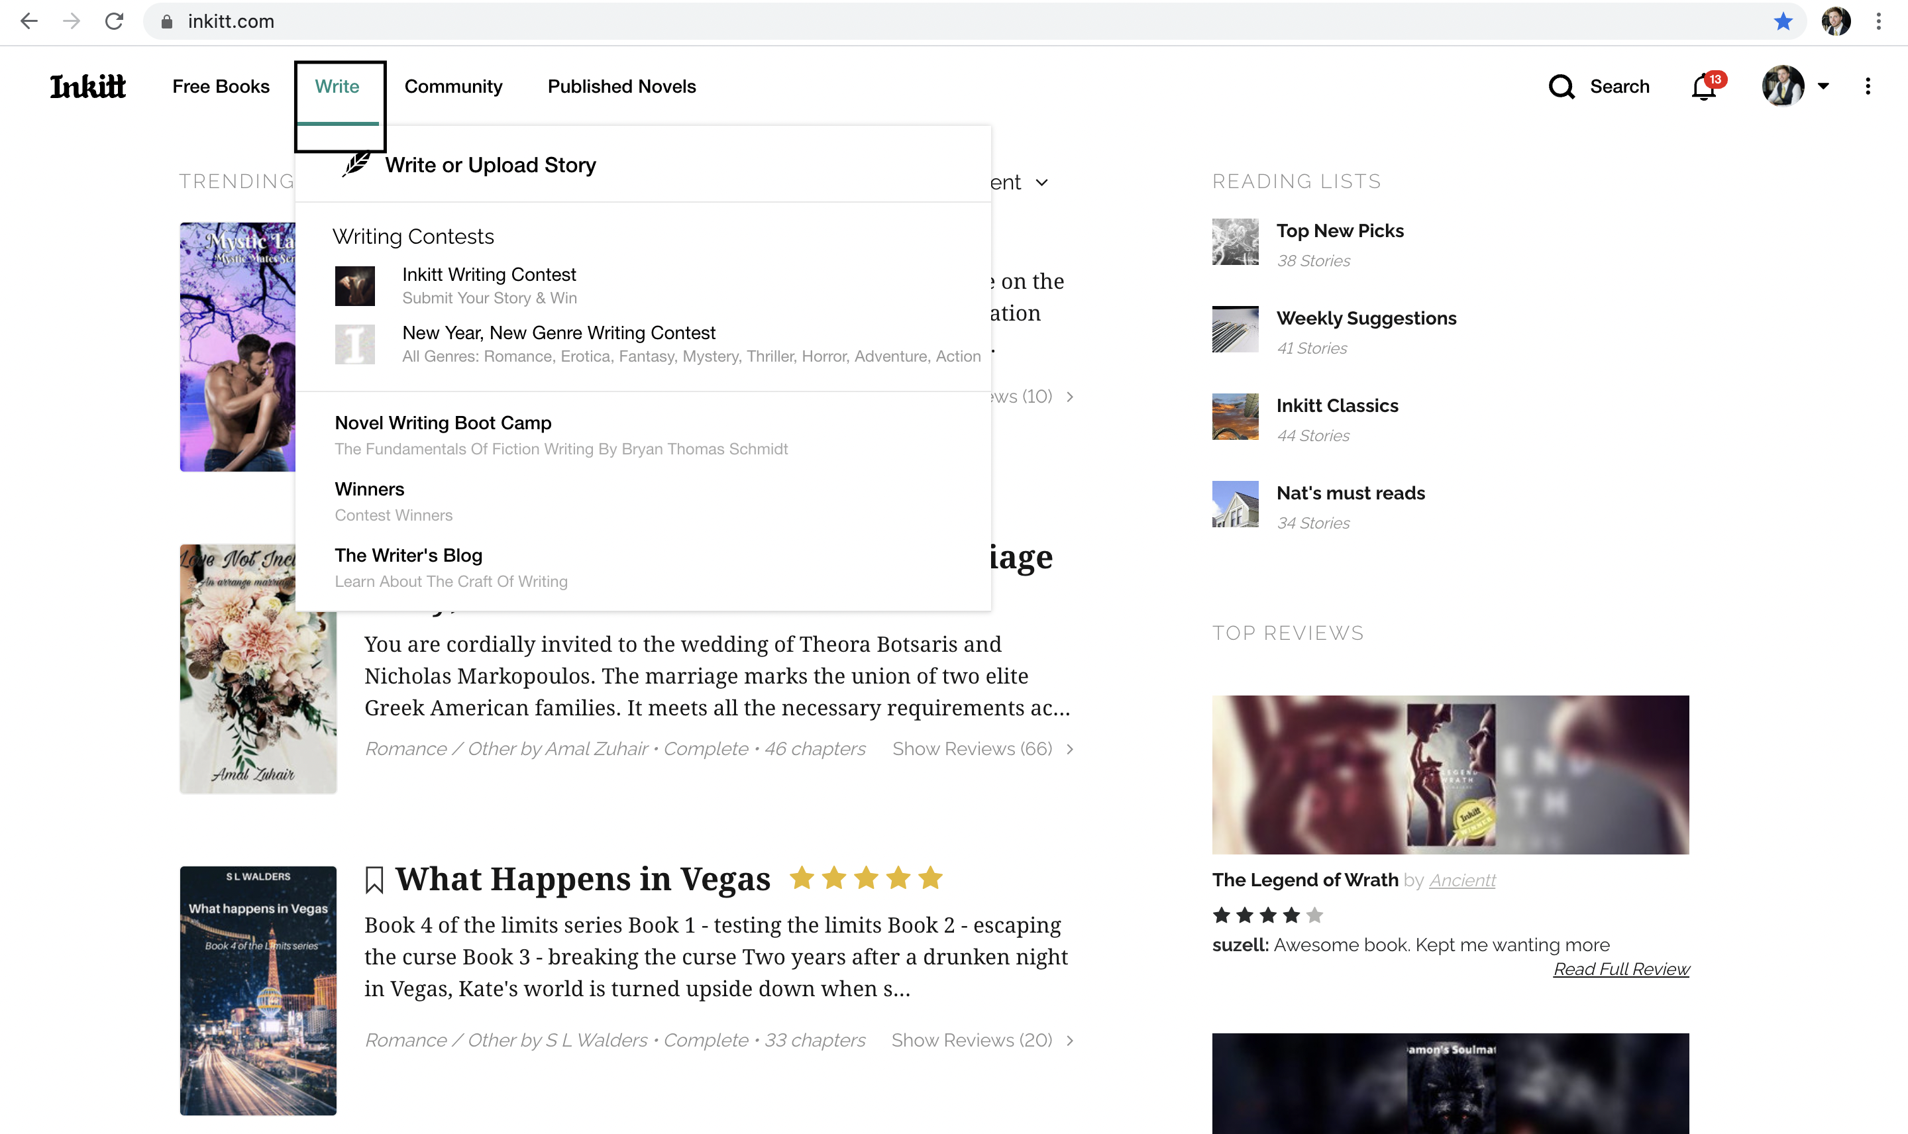The width and height of the screenshot is (1908, 1134).
Task: Go back using browser back arrow
Action: point(29,21)
